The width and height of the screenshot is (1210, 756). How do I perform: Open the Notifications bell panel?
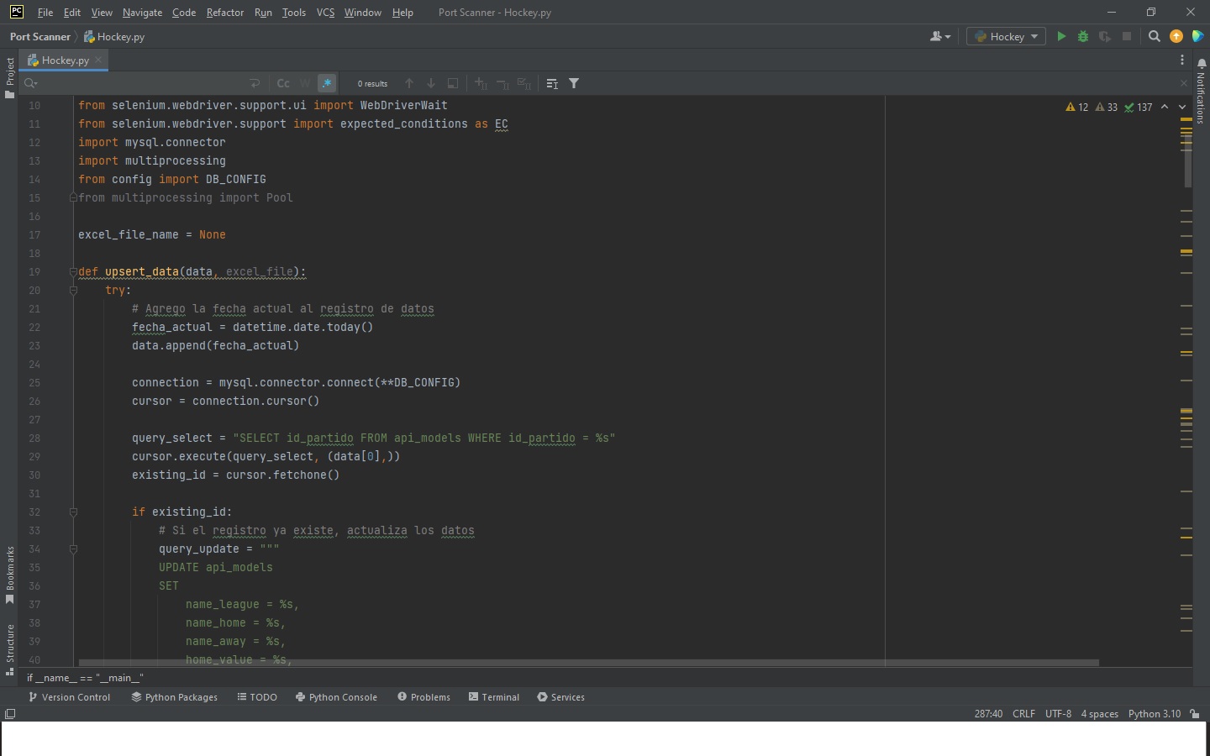[1202, 64]
